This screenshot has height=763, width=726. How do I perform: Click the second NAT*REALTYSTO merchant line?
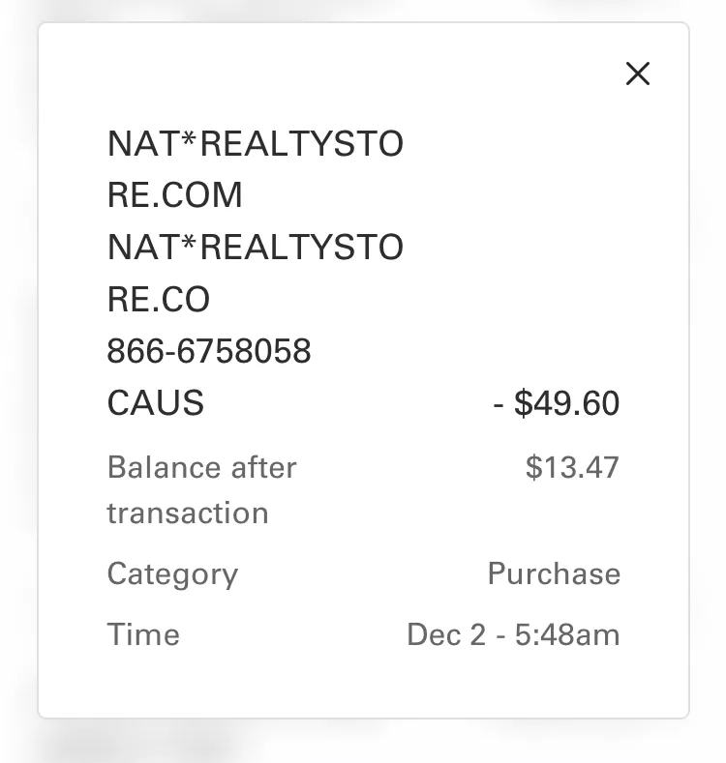click(255, 248)
